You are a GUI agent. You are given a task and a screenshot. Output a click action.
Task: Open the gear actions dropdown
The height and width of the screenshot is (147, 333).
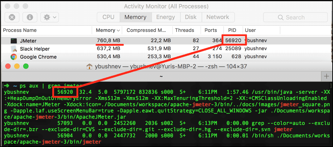tap(49, 17)
